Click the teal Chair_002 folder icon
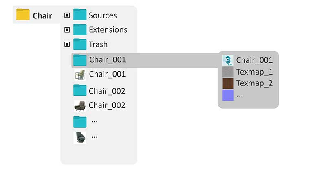The image size is (326, 171). click(80, 90)
